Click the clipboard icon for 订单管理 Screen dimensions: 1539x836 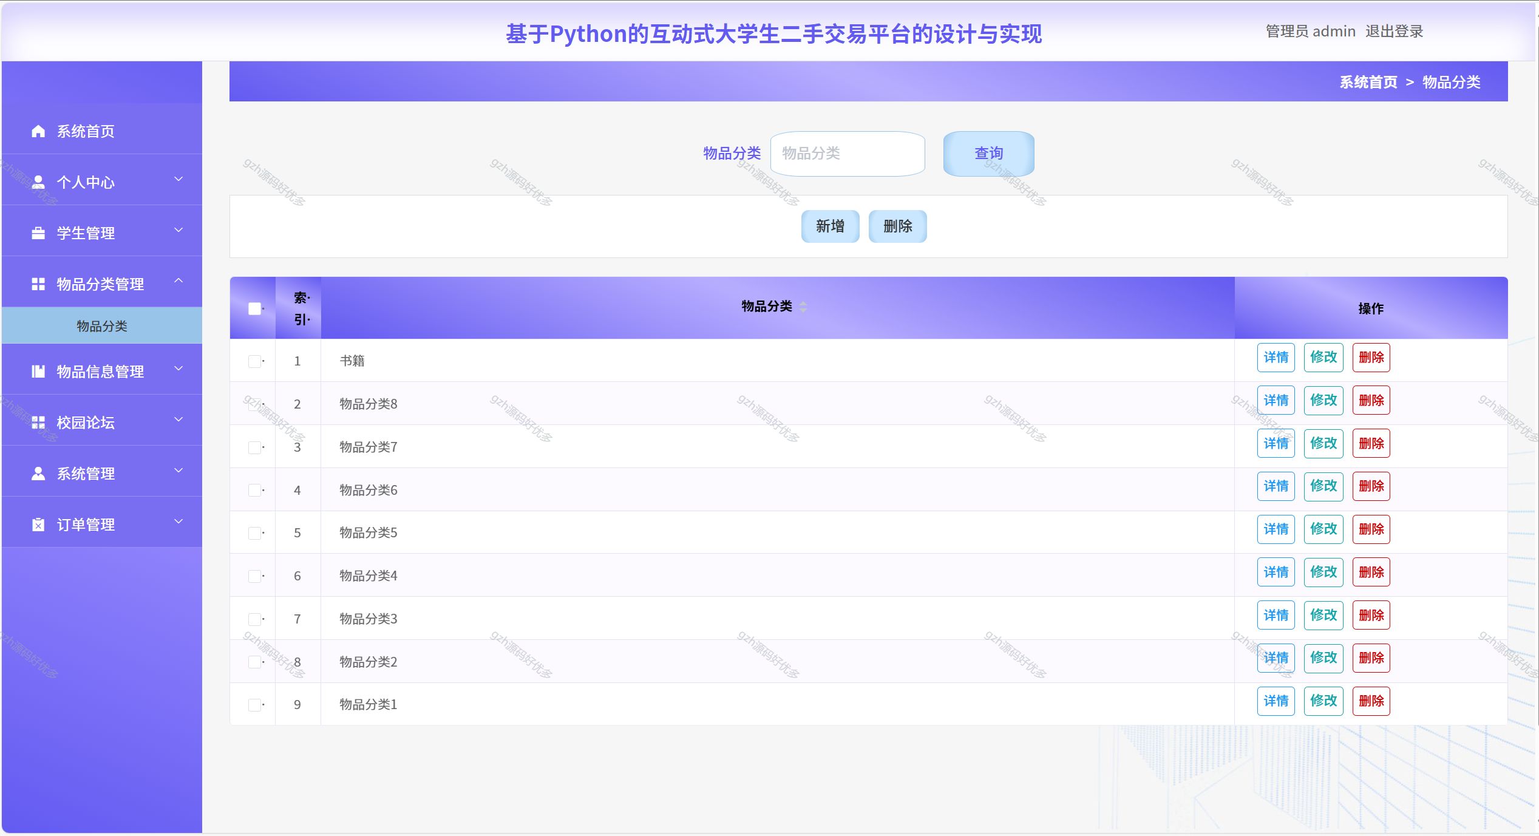38,525
